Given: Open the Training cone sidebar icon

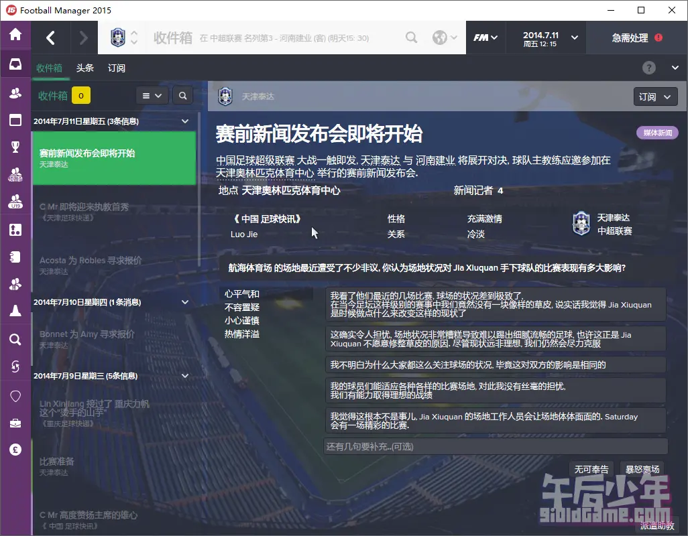Looking at the screenshot, I should tap(15, 311).
